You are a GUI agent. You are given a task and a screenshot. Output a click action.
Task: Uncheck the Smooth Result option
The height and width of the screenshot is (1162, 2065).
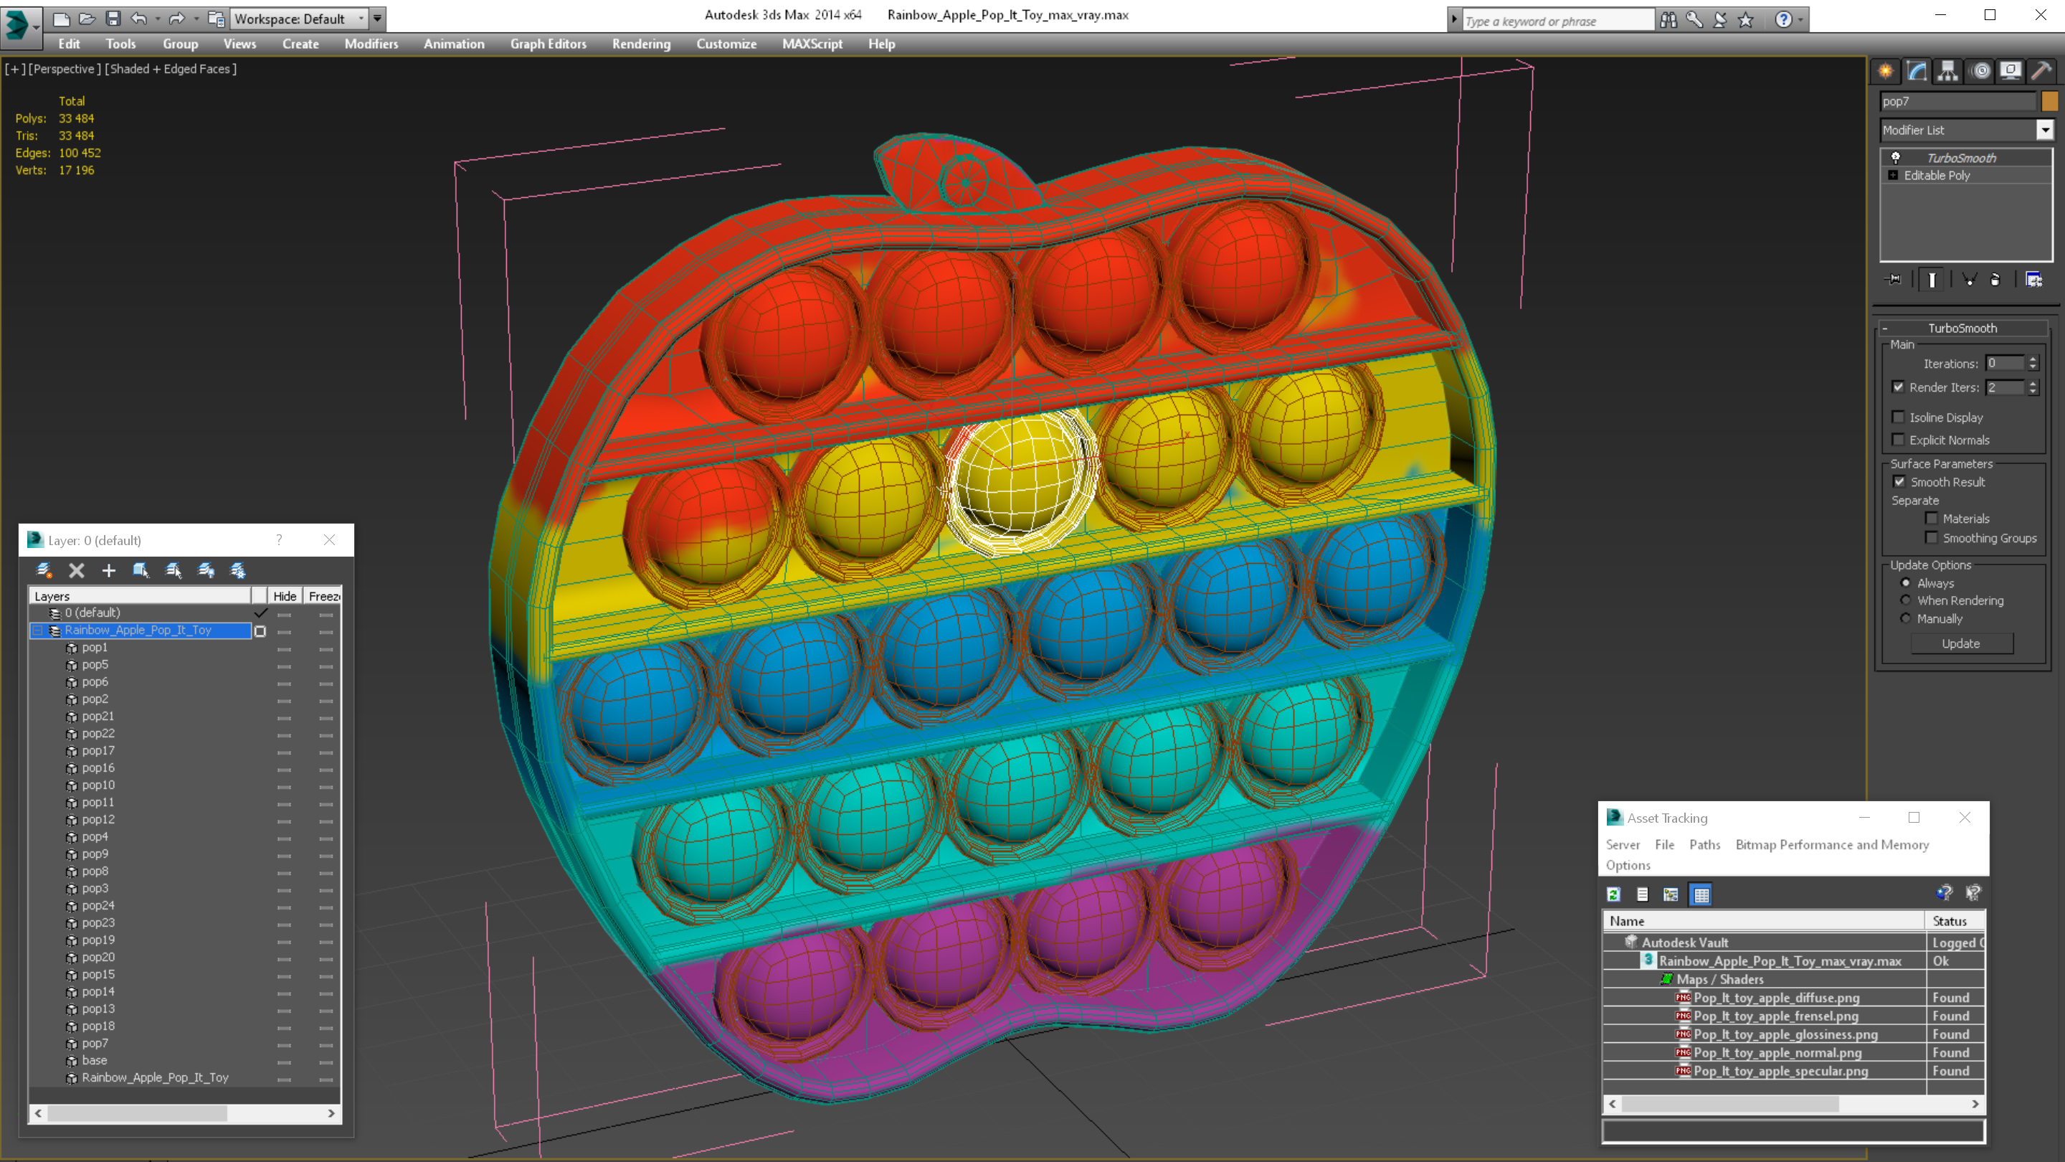(x=1899, y=482)
